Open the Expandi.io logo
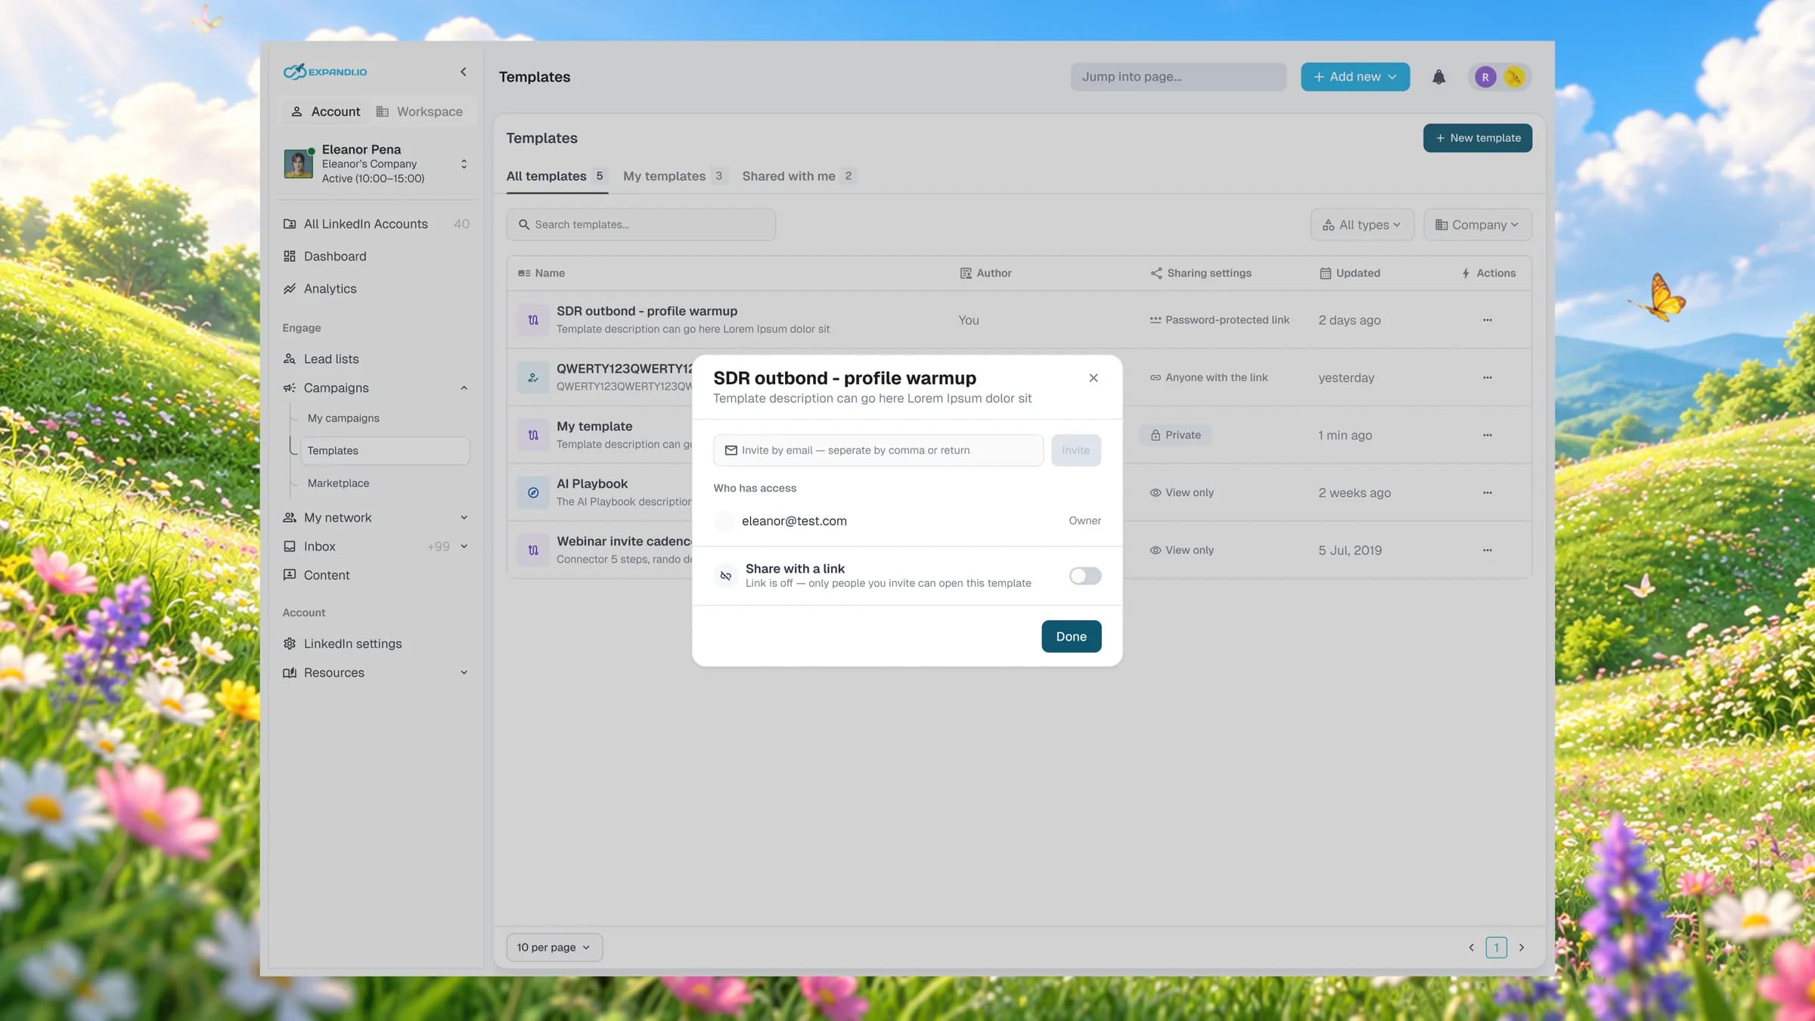The width and height of the screenshot is (1815, 1021). coord(325,72)
